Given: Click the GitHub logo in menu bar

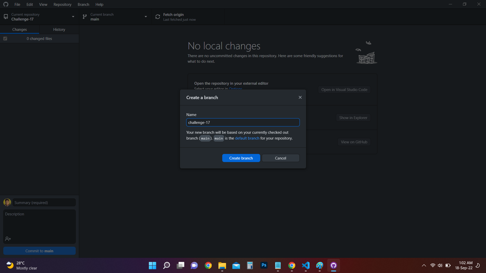Looking at the screenshot, I should tap(6, 4).
